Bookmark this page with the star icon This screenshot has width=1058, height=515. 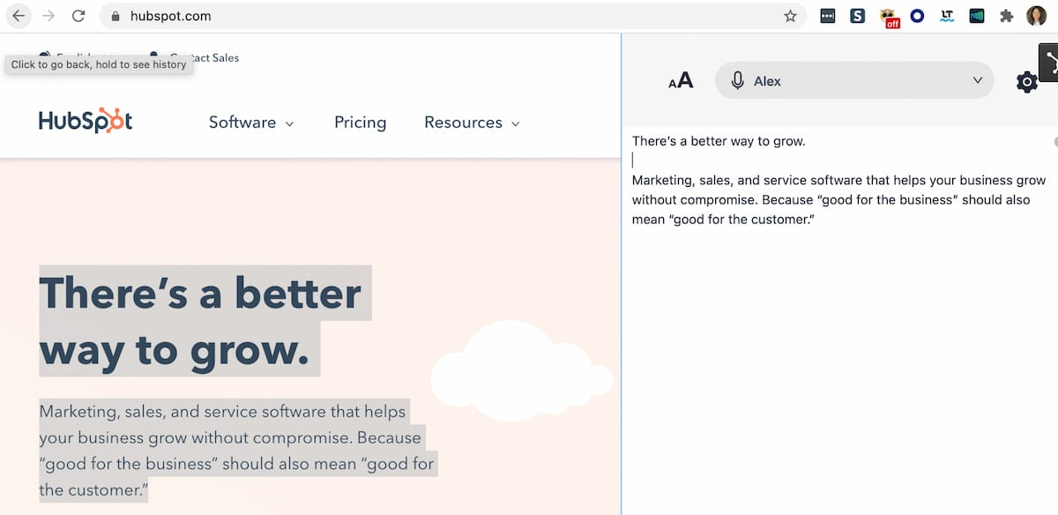[790, 16]
